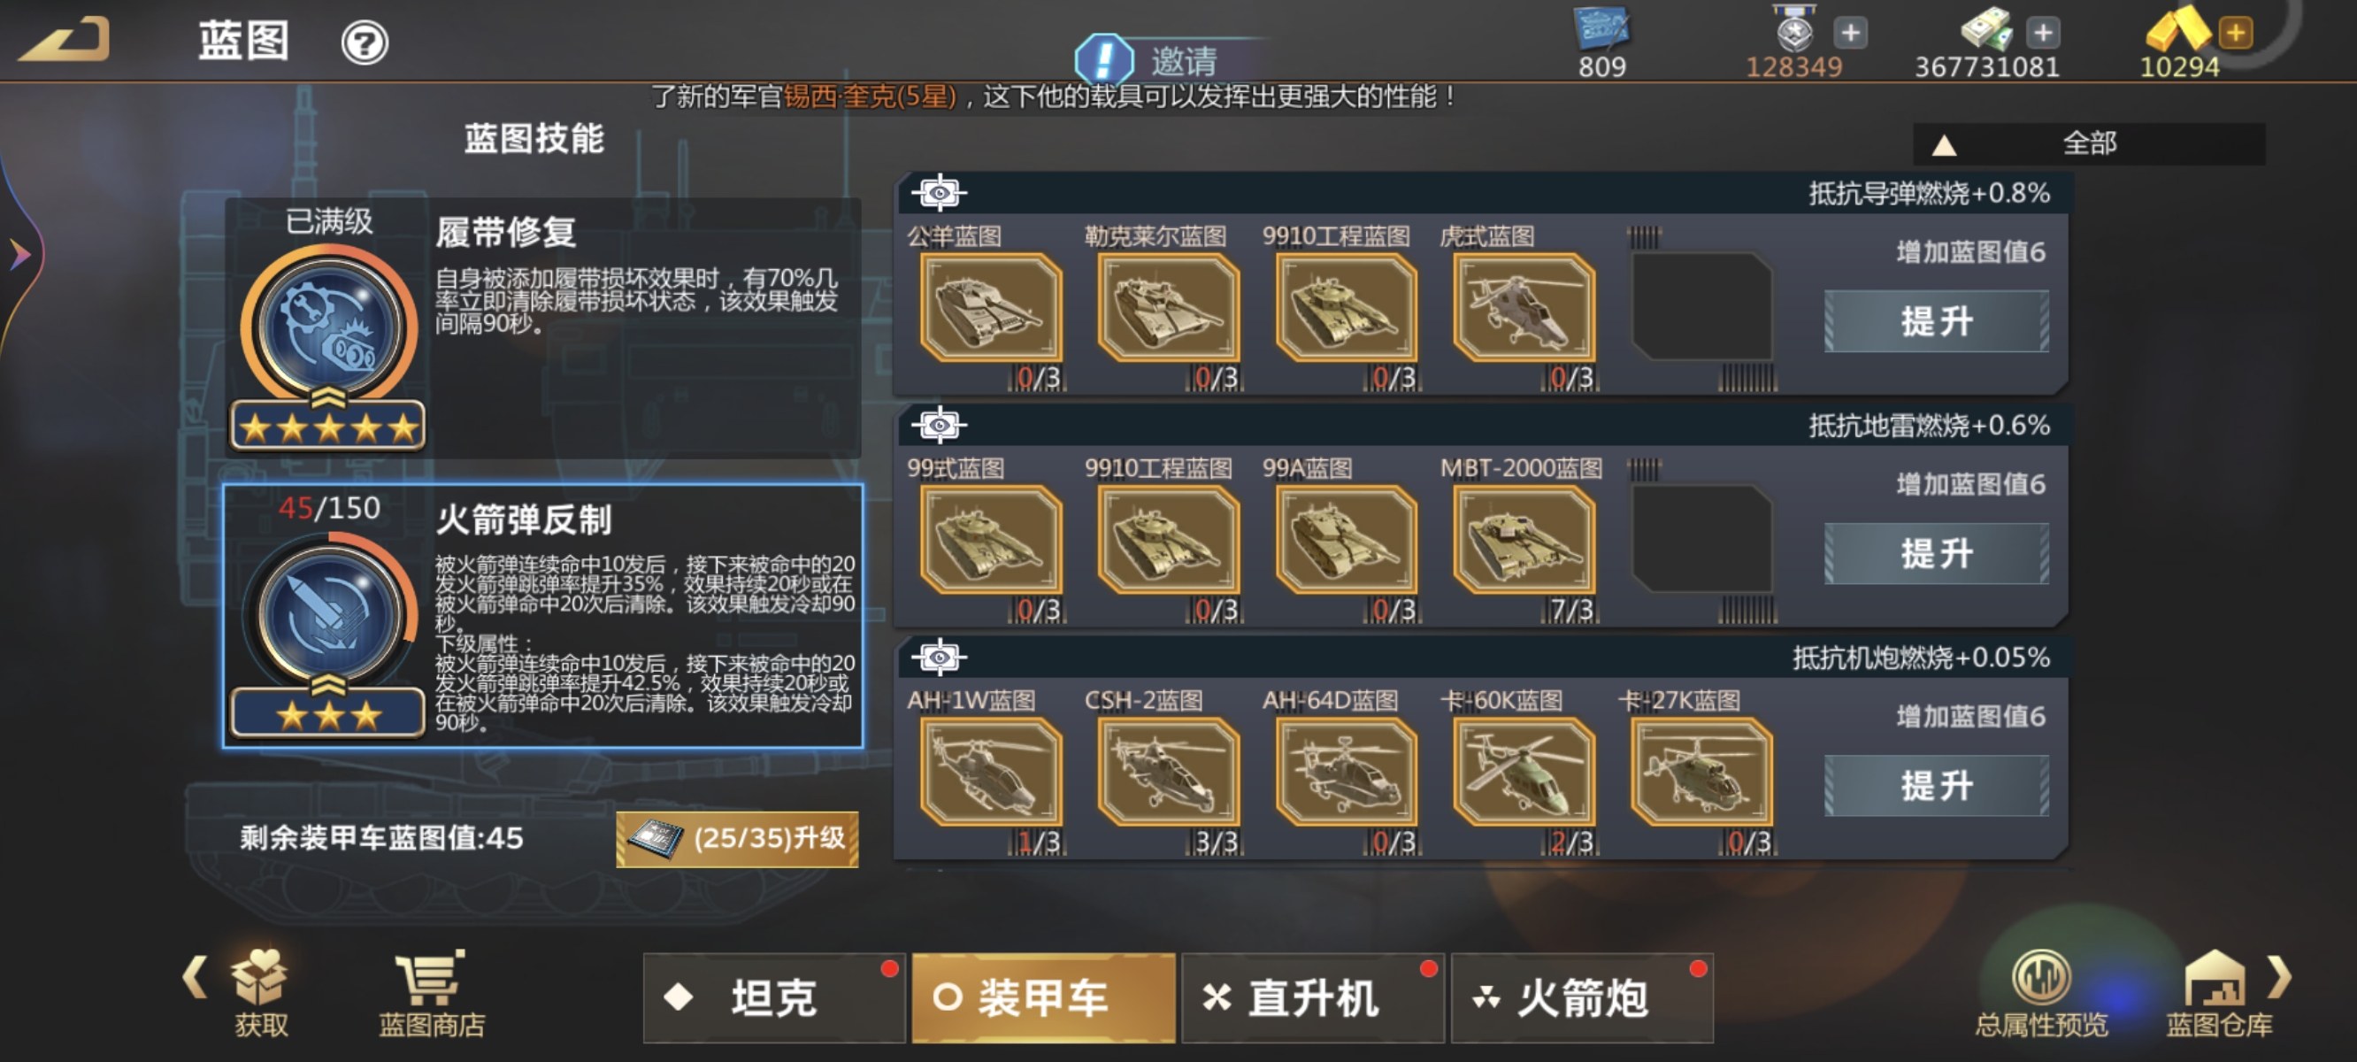Viewport: 2357px width, 1062px height.
Task: Toggle eye icon on mine burn row
Action: (x=939, y=425)
